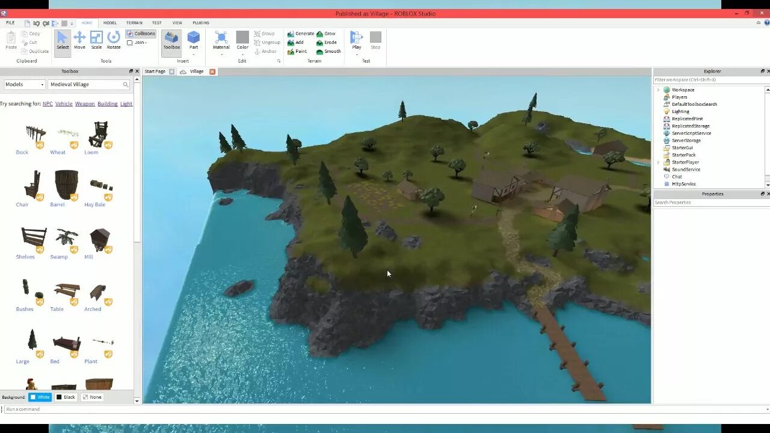Screen dimensions: 770x433
Task: Choose the terrain Paint tool
Action: pos(297,51)
